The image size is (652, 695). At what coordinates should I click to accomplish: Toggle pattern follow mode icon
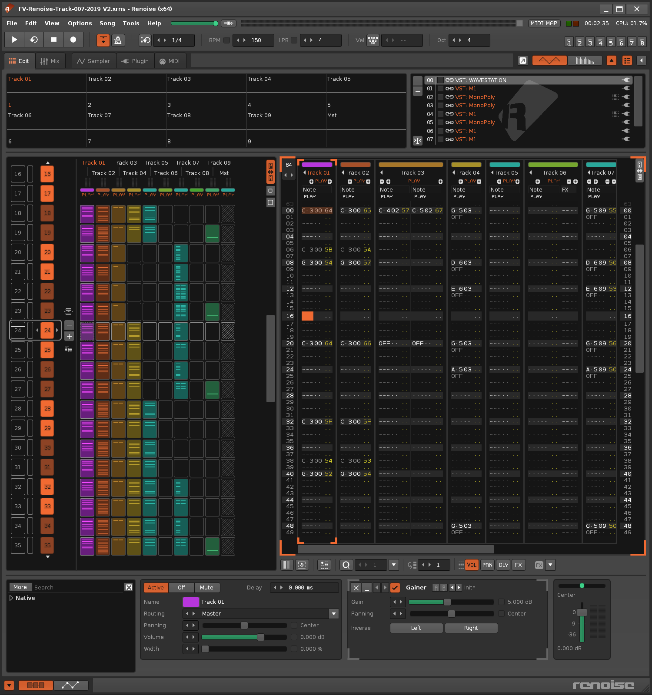(103, 40)
